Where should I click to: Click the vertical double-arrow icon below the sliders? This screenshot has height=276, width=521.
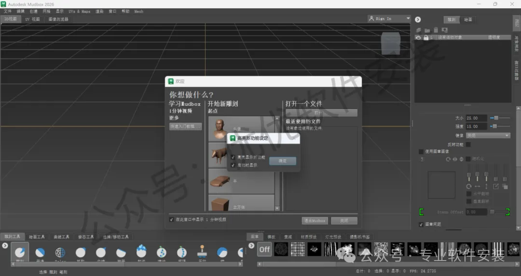(486, 187)
